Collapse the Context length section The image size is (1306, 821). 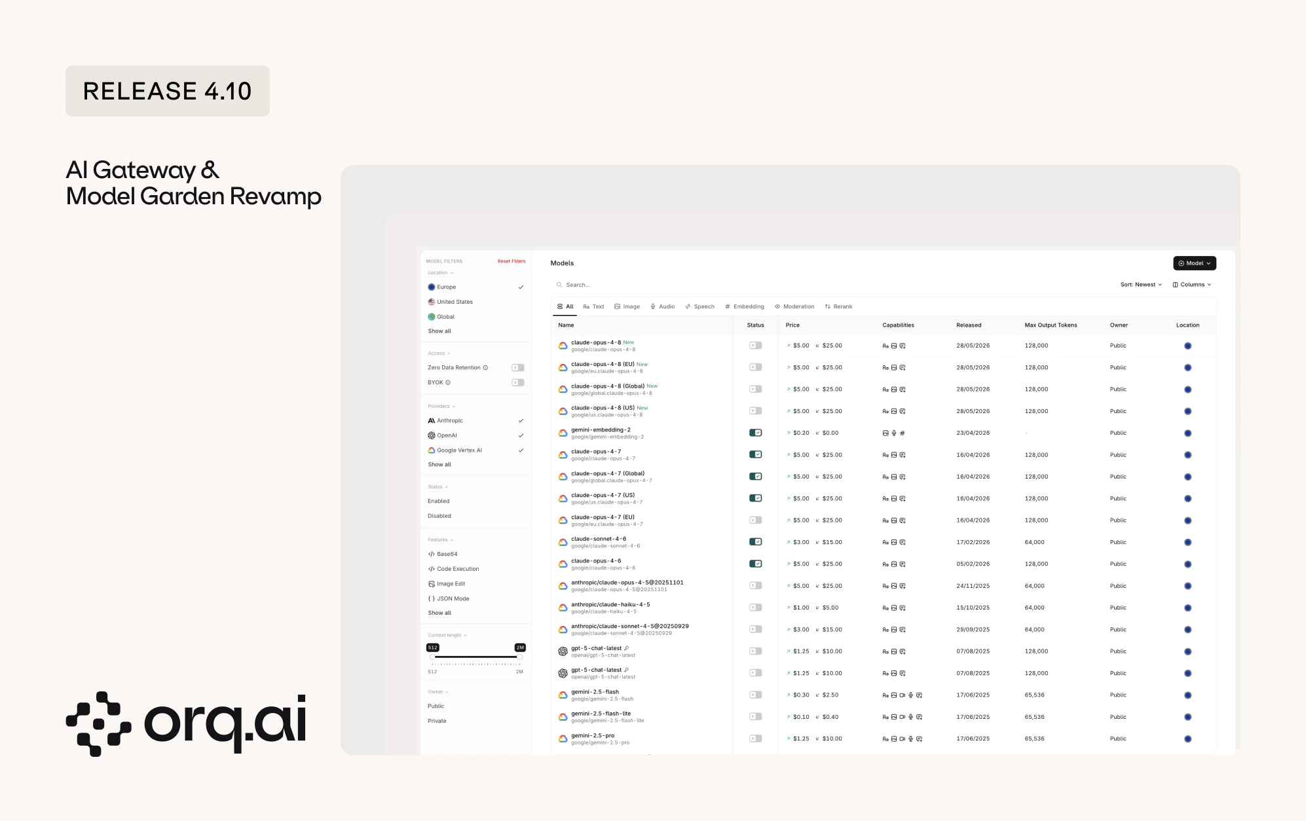[447, 635]
